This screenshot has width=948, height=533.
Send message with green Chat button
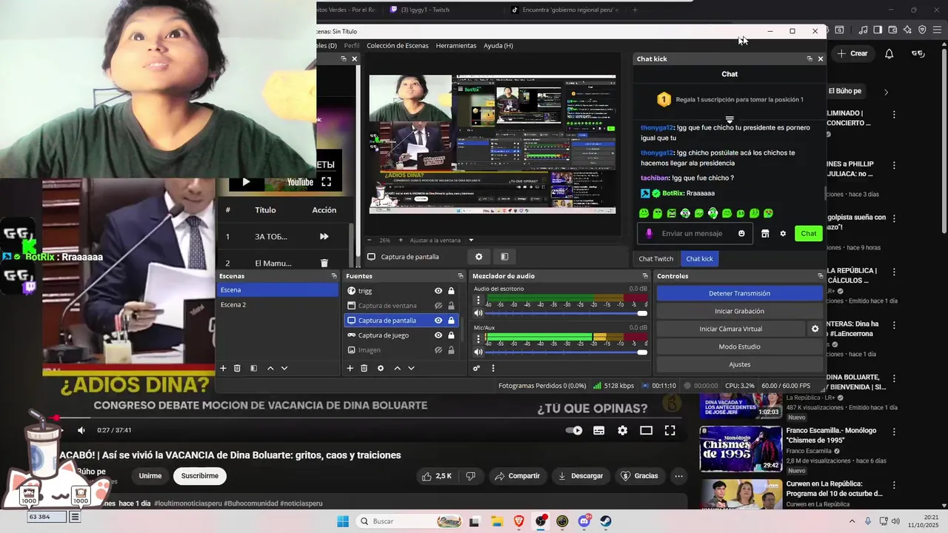coord(809,233)
